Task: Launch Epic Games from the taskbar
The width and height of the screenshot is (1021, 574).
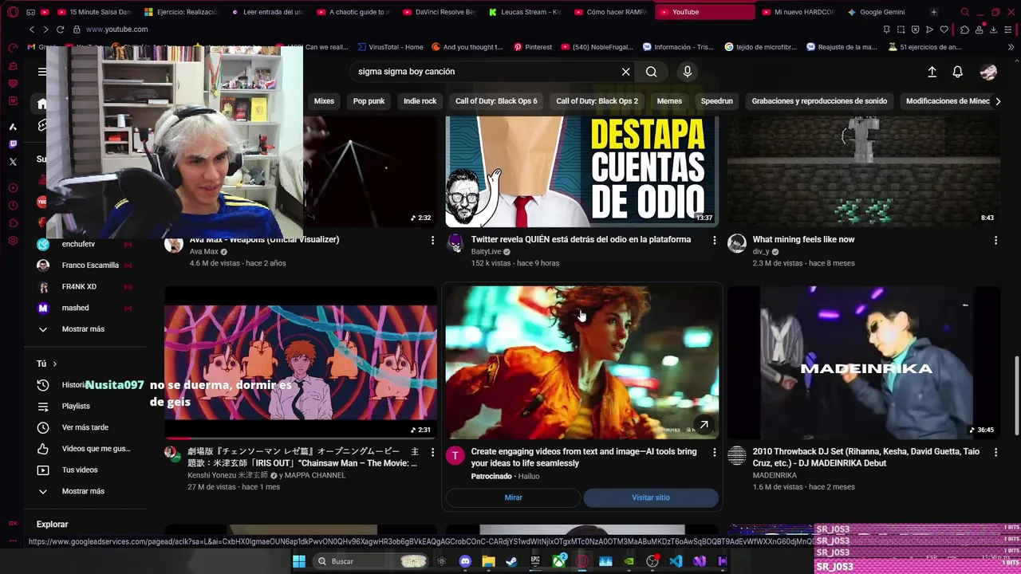Action: (x=535, y=561)
